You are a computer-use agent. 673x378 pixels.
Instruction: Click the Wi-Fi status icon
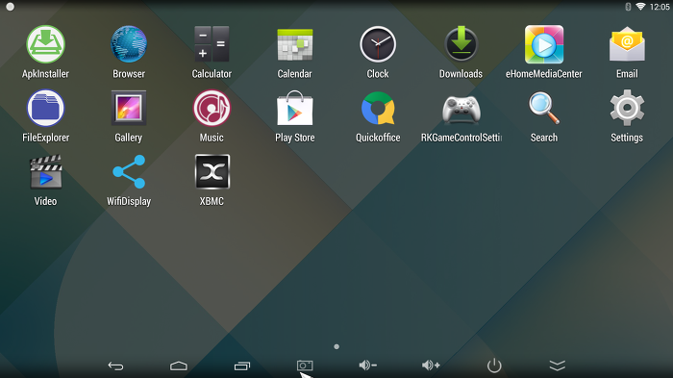640,7
